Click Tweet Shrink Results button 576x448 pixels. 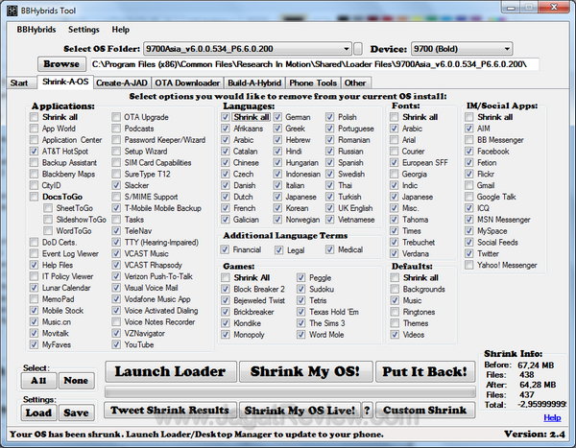click(170, 411)
